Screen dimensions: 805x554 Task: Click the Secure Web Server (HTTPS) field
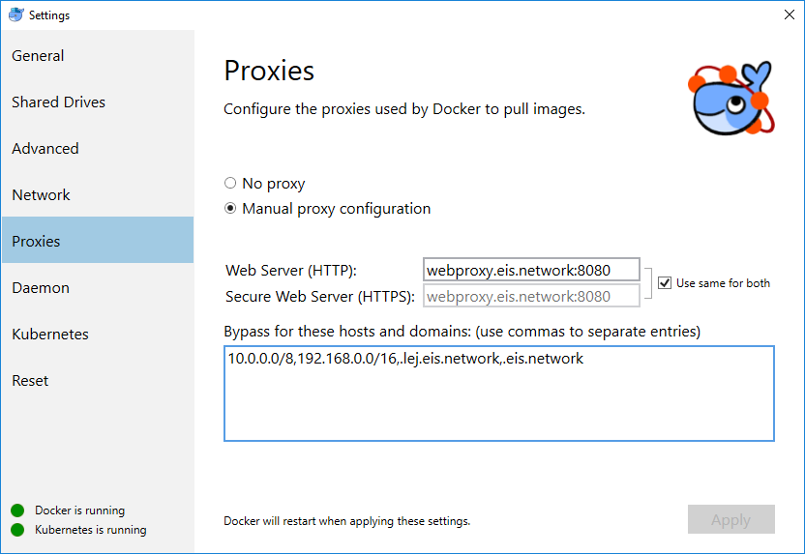531,297
